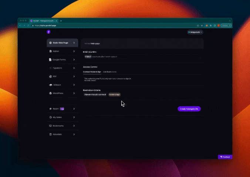Expand the My Gates chevron
Screen dimensions: 250x177
[74, 117]
